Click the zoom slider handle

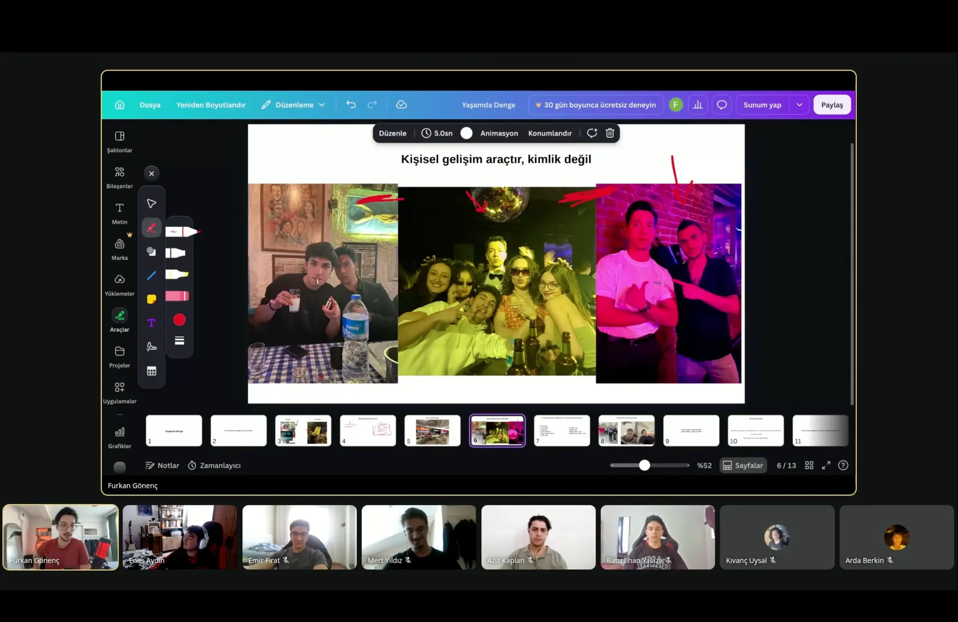tap(644, 466)
